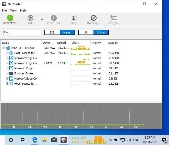The height and width of the screenshot is (145, 169).
Task: Open the Help menu
Action: click(23, 10)
